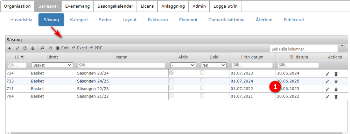Screen dimensions: 350x134
Task: Toggle Dold checkbox for Säsongen 21/22
Action: pyautogui.click(x=202, y=95)
